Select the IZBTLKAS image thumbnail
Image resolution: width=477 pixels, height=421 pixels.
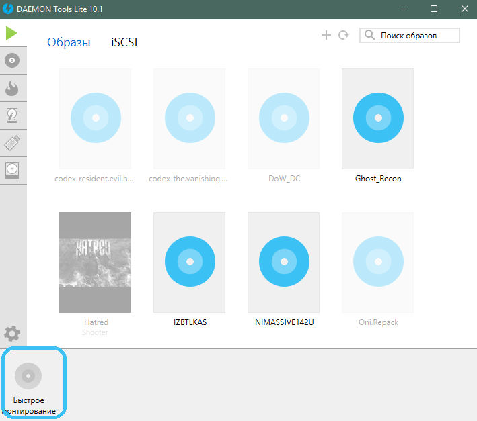point(190,263)
